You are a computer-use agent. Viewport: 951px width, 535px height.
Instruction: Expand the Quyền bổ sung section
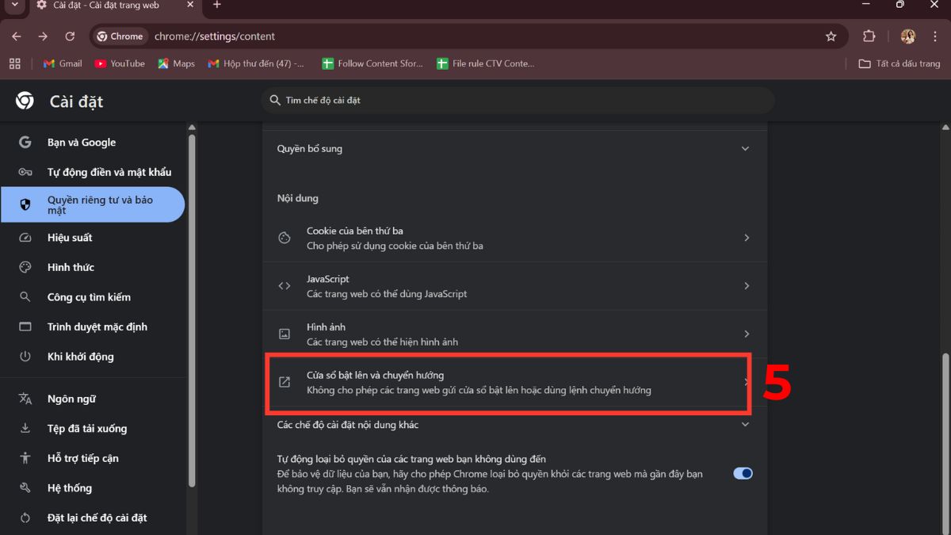(x=745, y=148)
